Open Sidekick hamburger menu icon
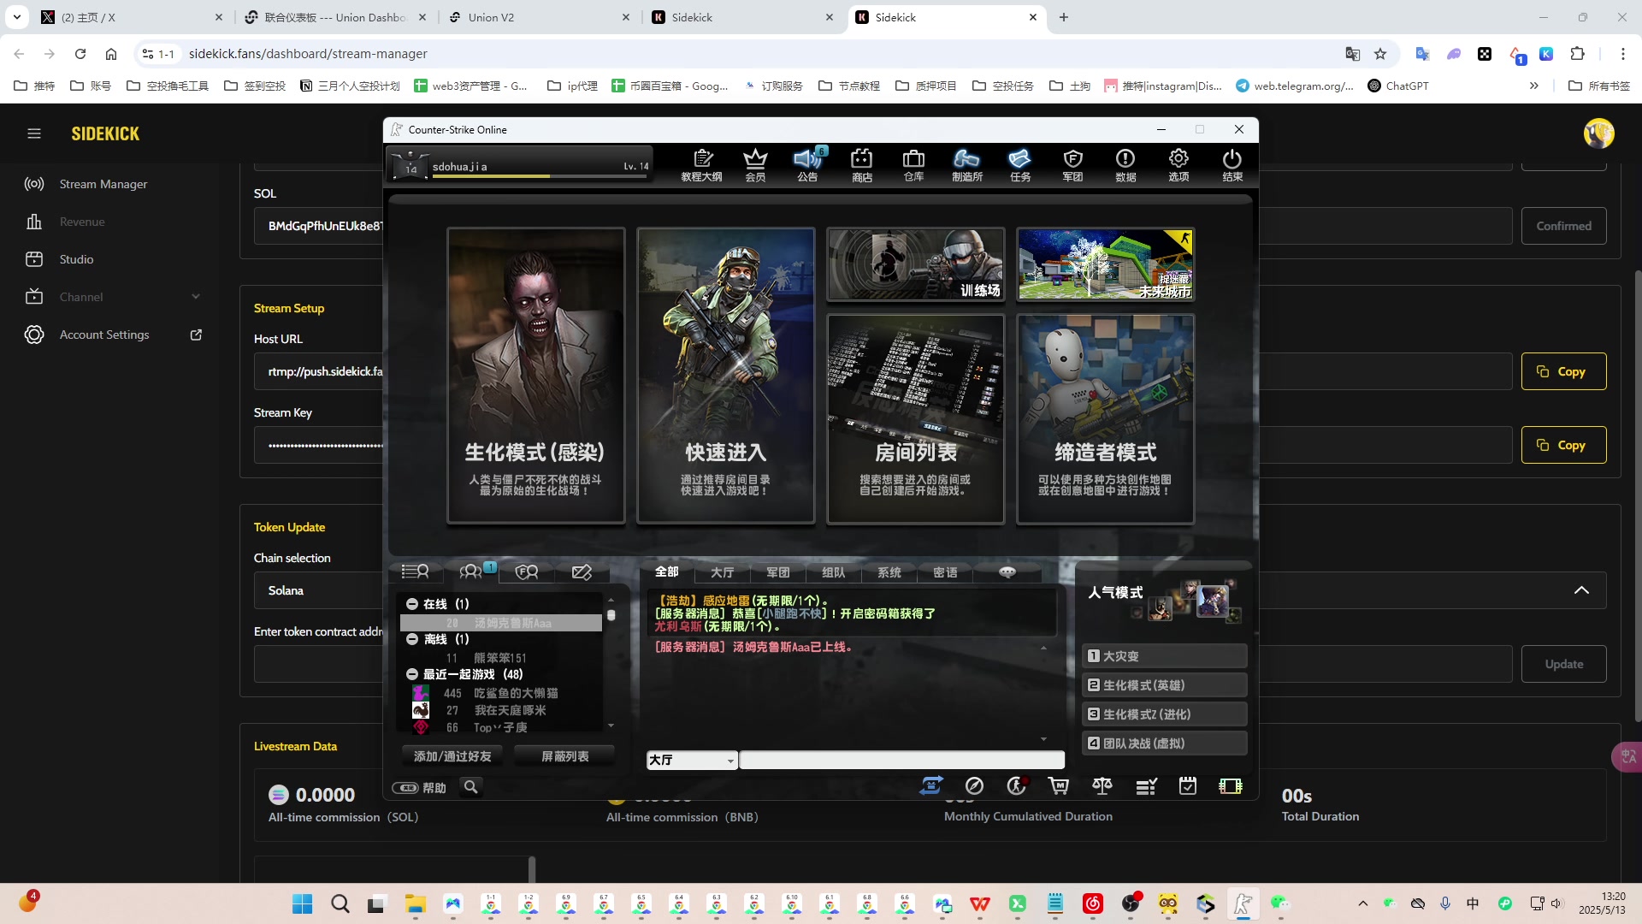 [34, 133]
